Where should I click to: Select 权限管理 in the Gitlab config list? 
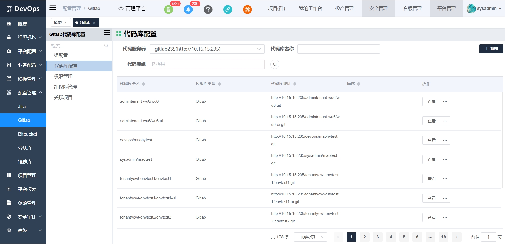click(63, 76)
